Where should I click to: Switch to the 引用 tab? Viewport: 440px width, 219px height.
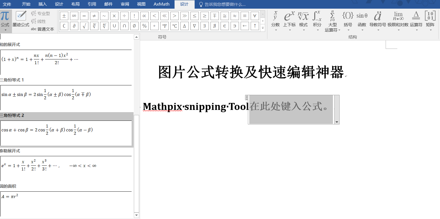coord(92,4)
